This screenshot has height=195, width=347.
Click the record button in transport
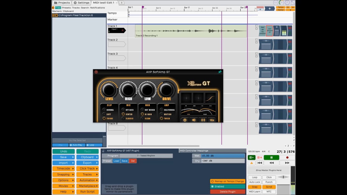click(x=287, y=157)
